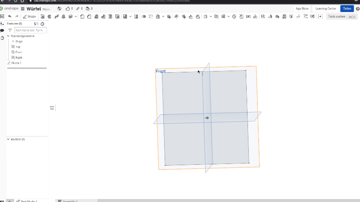Screen dimensions: 360x202
Task: Click the globe icon beside Main
Action: [59, 9]
